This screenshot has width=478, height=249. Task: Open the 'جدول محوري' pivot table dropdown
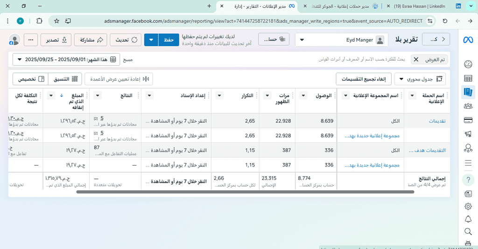[x=420, y=79]
